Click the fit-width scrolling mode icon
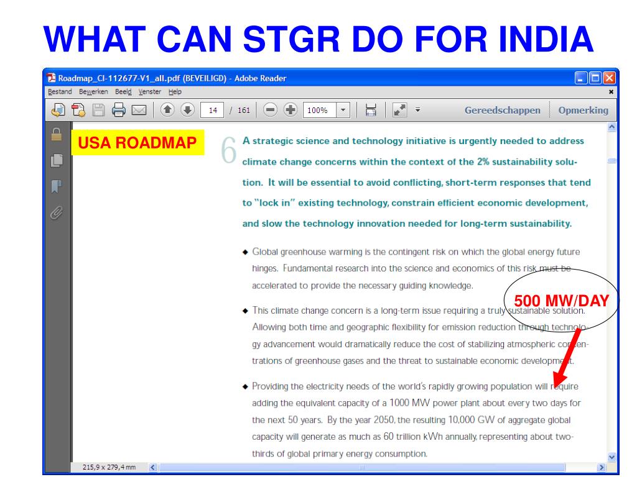The width and height of the screenshot is (637, 477). point(371,110)
